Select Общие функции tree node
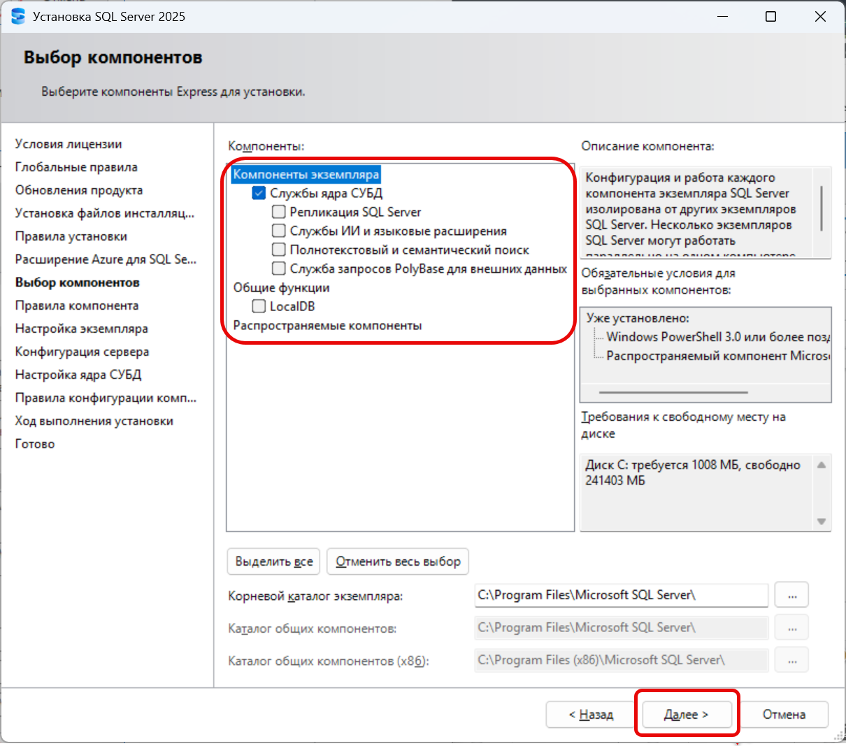 [281, 287]
